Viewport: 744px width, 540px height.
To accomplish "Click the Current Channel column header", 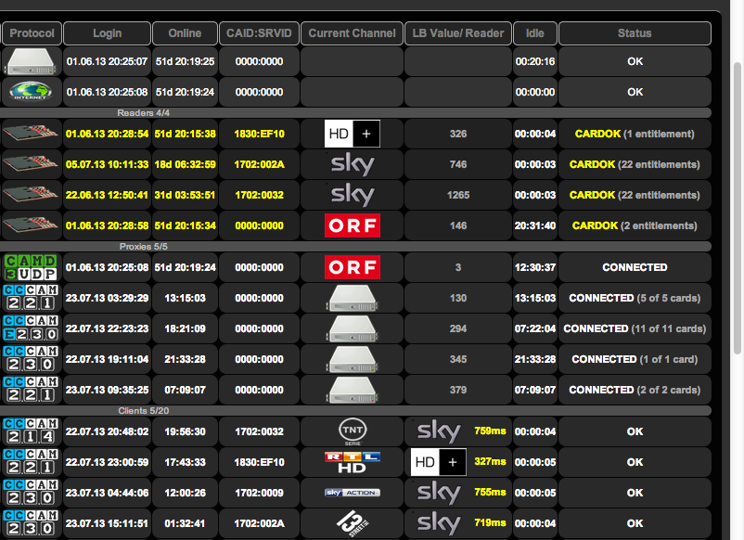I will 352,33.
